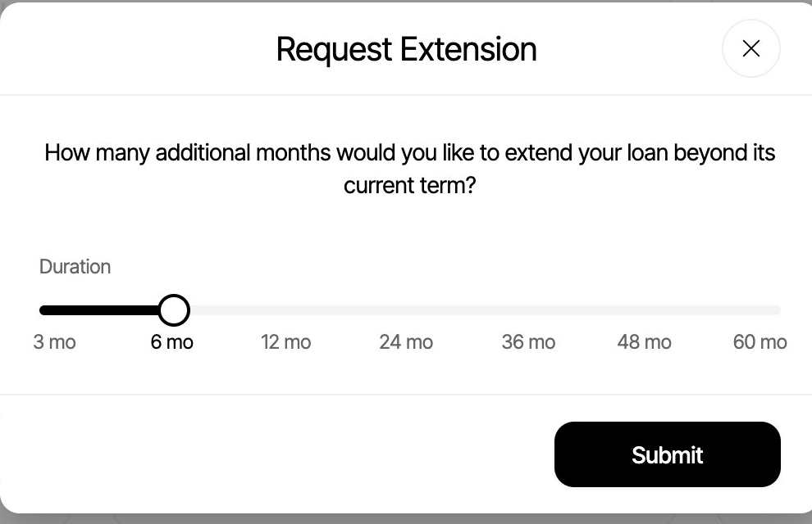
Task: Click the Request Extension title text
Action: [x=406, y=49]
